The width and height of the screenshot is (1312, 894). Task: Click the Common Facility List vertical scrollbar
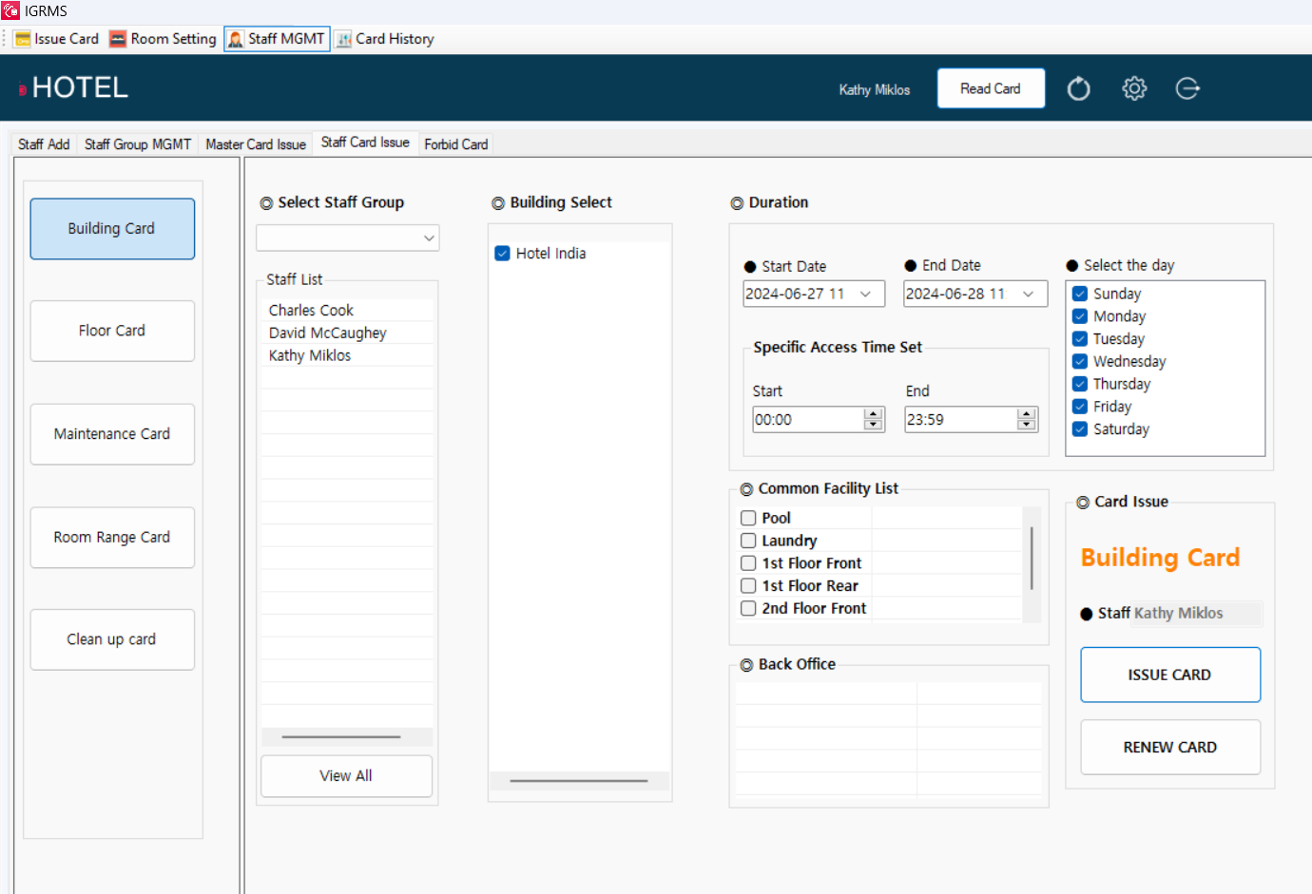click(x=1032, y=559)
